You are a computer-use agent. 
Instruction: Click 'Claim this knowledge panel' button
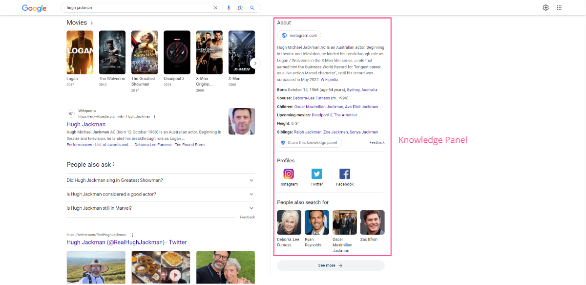tap(310, 143)
